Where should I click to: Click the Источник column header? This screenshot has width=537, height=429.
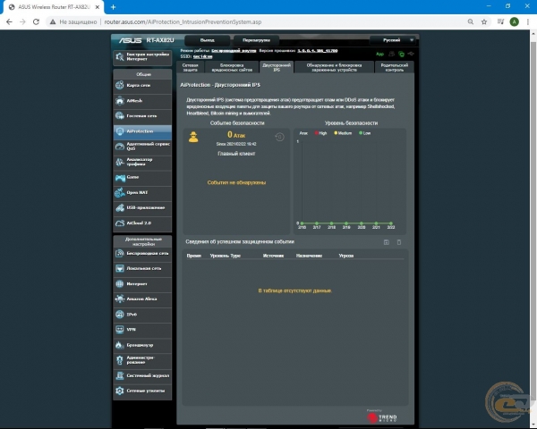pos(273,256)
